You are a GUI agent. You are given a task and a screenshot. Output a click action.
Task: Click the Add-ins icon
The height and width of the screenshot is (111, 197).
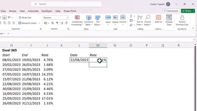pyautogui.click(x=159, y=18)
